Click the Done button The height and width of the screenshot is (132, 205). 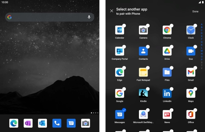click(195, 12)
